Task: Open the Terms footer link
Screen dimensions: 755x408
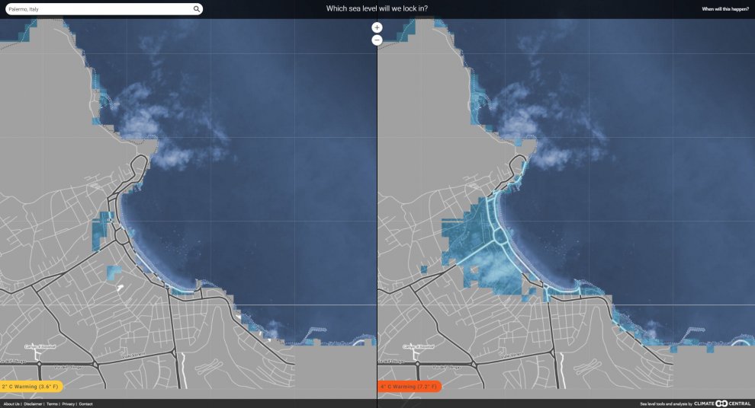Action: (52, 404)
